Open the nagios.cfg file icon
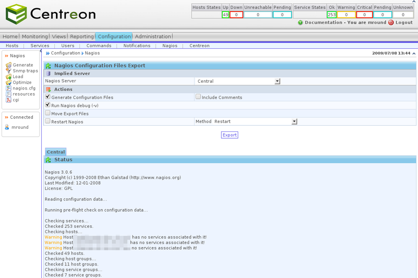 click(8, 88)
